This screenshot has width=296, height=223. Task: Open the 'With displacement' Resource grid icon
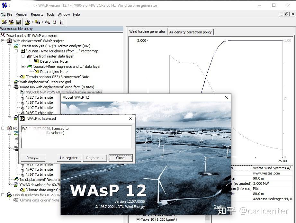(x=16, y=82)
